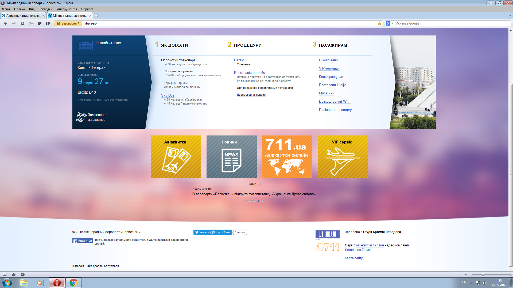Select the third news carousel dot

[254, 201]
